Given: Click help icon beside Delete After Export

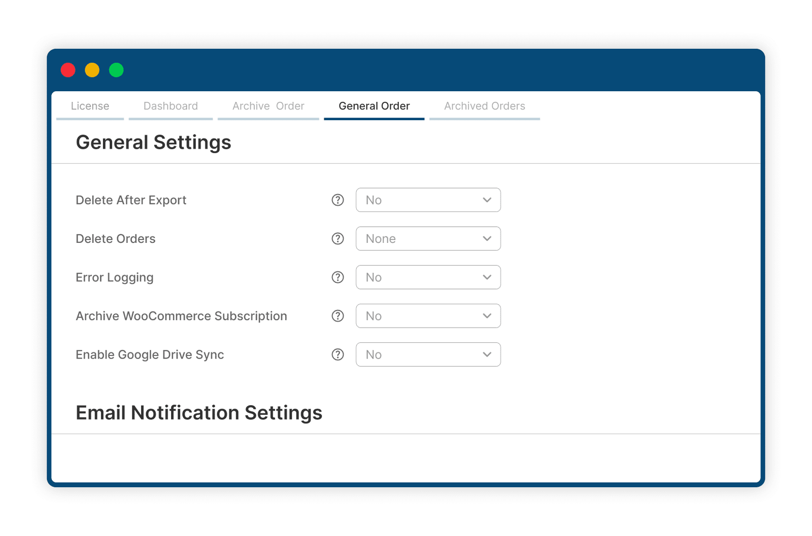Looking at the screenshot, I should 337,200.
